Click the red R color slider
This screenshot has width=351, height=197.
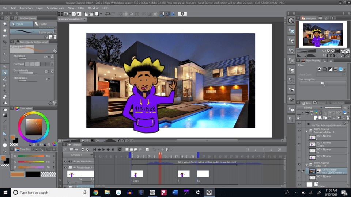tap(34, 156)
